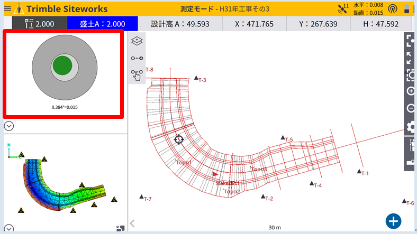Activate the tap-to-select points tool
The height and width of the screenshot is (234, 417).
pos(137,75)
